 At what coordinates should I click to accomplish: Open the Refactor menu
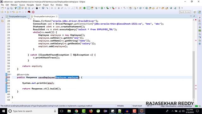pos(14,5)
